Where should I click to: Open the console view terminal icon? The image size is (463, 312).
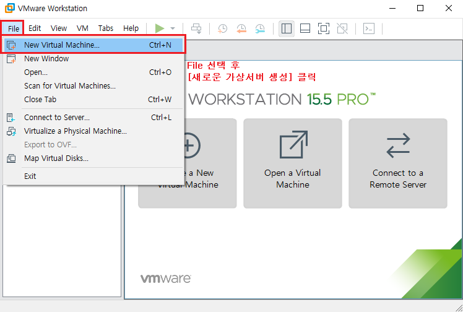click(x=369, y=28)
